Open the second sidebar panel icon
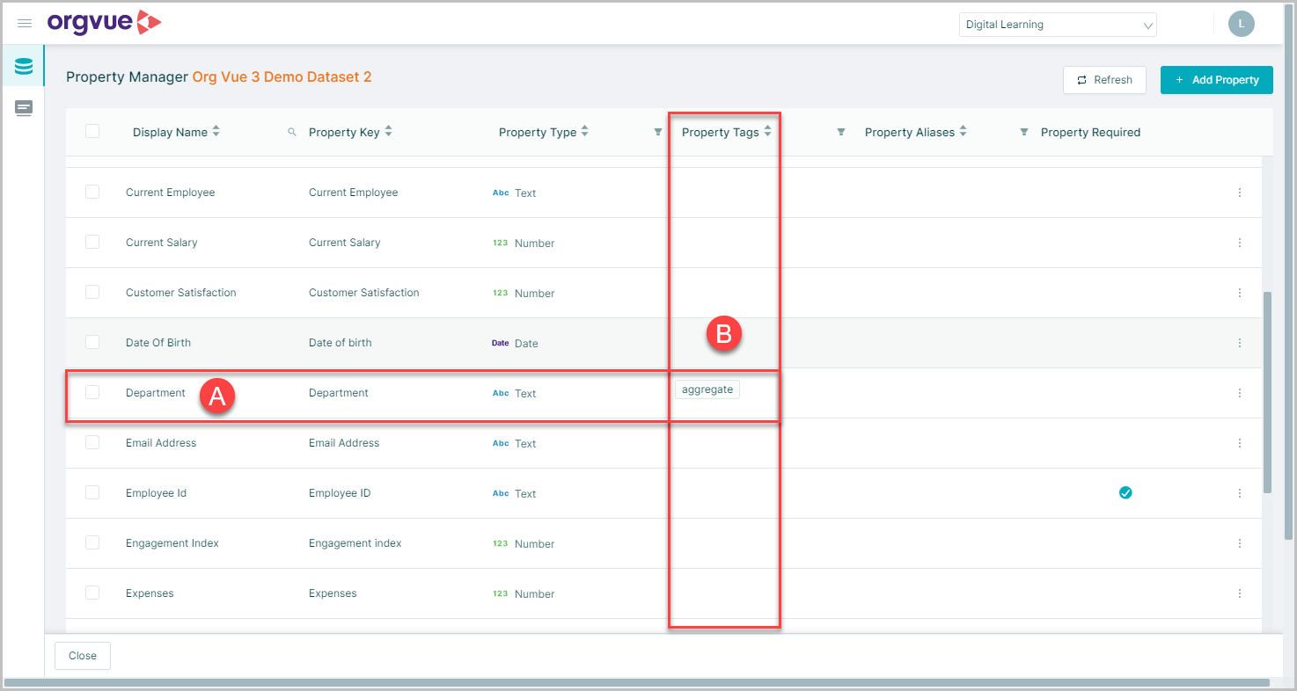The image size is (1297, 691). tap(24, 108)
